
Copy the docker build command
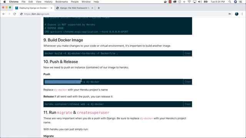(188, 53)
